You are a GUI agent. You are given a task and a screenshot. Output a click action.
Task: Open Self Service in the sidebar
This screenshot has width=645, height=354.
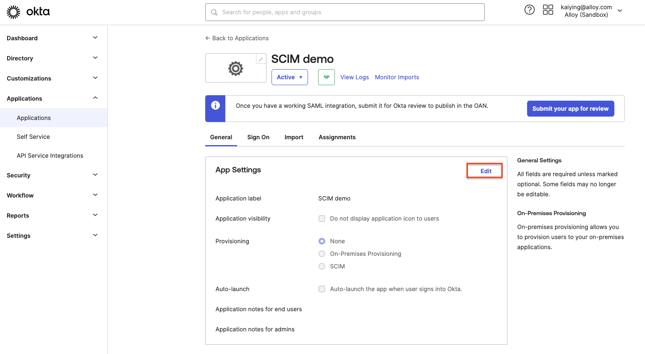33,137
